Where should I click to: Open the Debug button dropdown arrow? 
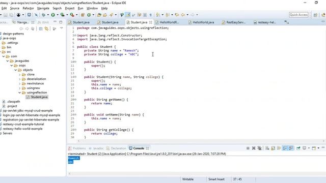48,15
